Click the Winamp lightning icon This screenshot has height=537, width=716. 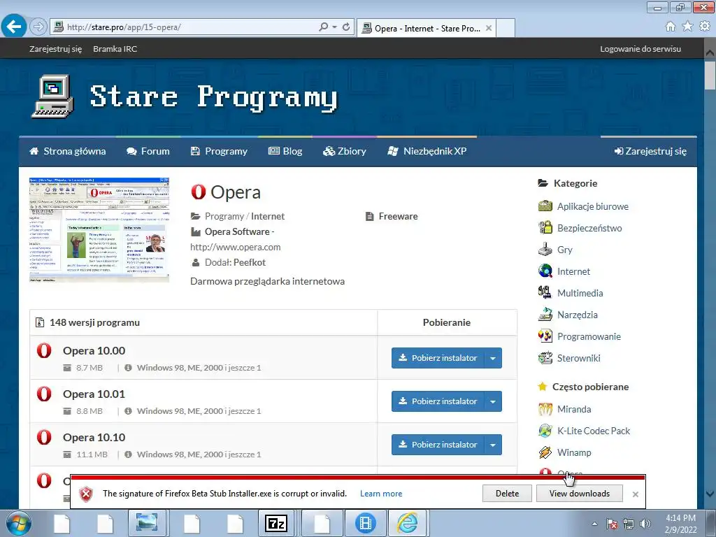tap(545, 452)
